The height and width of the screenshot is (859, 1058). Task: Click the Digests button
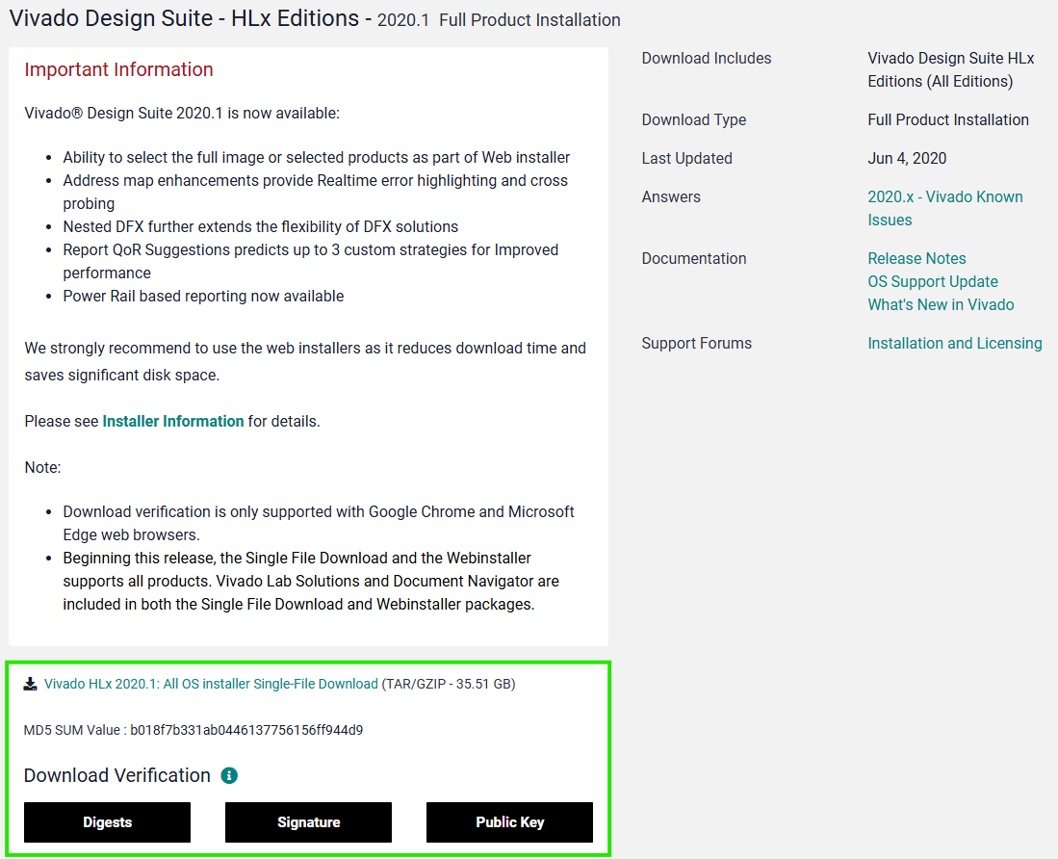(x=107, y=821)
